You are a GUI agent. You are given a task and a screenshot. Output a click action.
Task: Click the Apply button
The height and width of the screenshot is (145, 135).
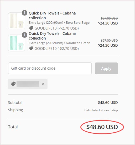(x=106, y=69)
